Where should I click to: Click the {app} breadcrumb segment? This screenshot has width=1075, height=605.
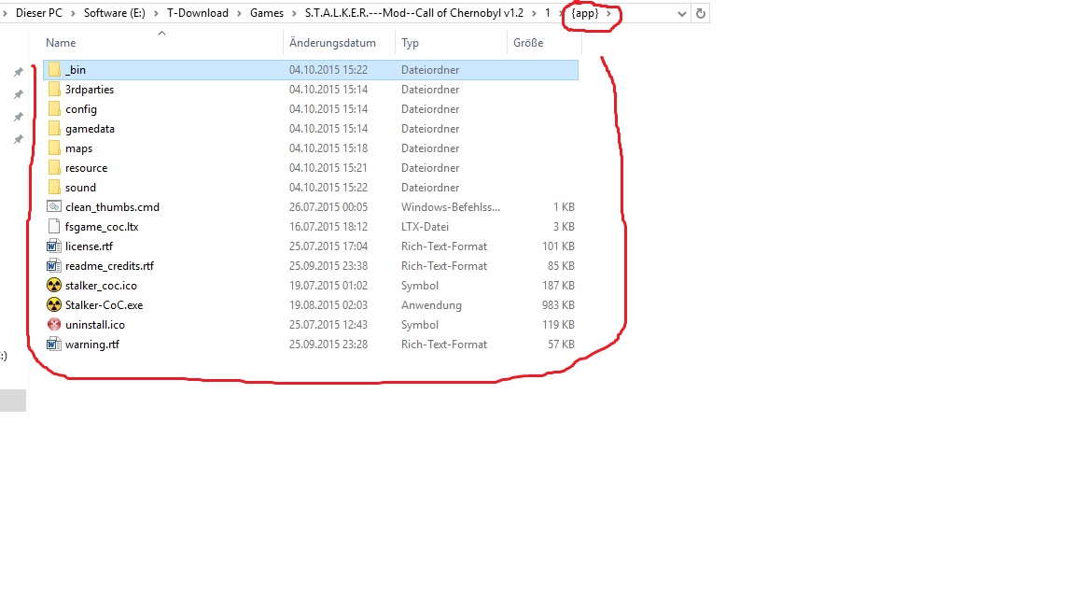click(585, 13)
